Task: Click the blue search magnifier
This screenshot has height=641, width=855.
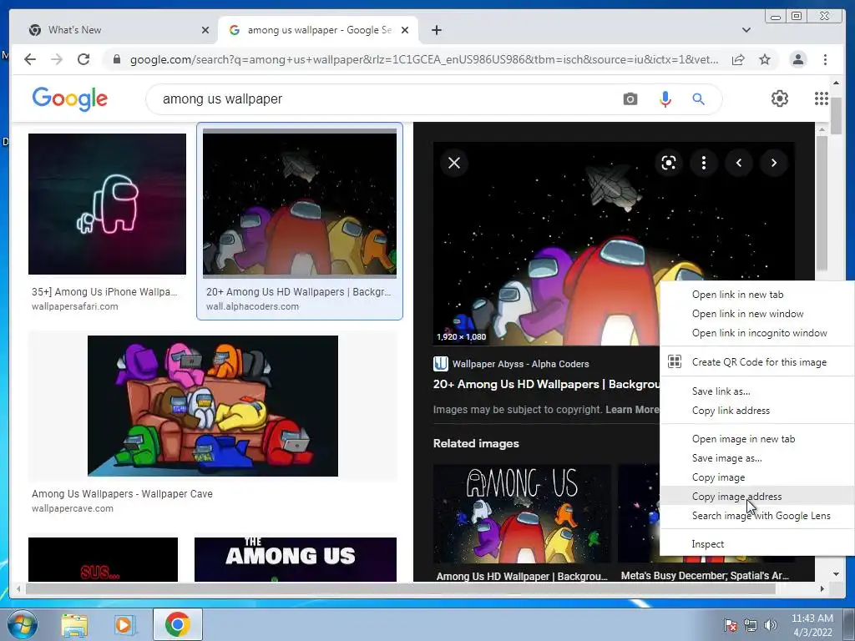Action: (699, 99)
